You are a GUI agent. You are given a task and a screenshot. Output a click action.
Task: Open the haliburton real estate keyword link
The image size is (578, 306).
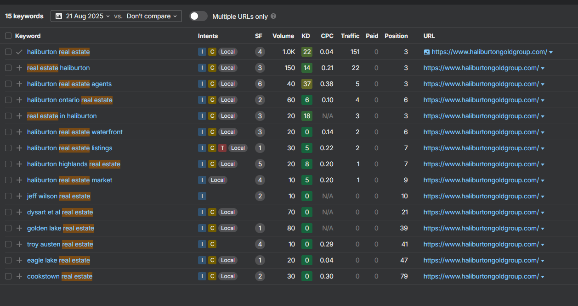click(x=58, y=52)
